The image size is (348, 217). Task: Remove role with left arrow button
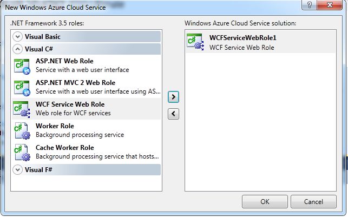[173, 114]
